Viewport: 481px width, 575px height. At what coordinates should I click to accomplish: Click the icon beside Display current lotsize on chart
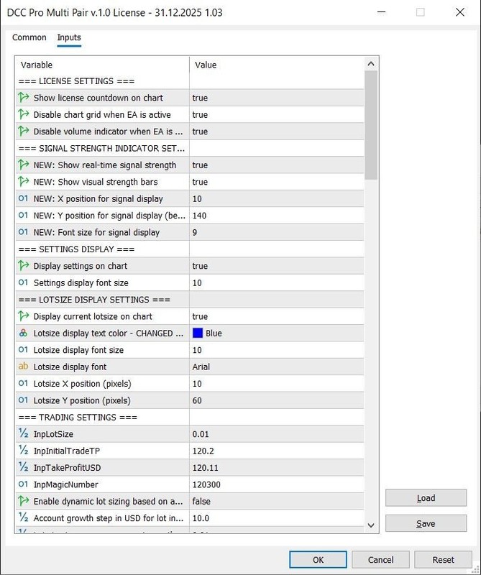24,316
